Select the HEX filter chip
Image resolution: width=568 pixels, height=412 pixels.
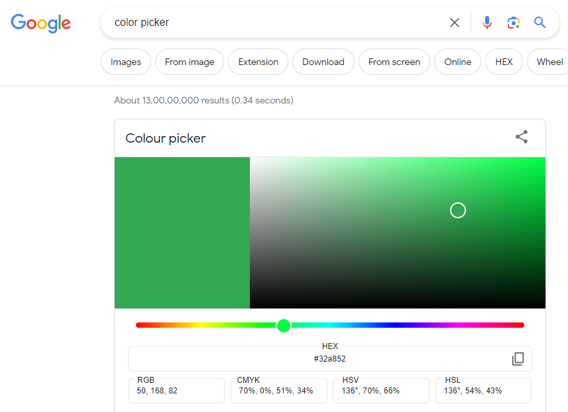504,62
